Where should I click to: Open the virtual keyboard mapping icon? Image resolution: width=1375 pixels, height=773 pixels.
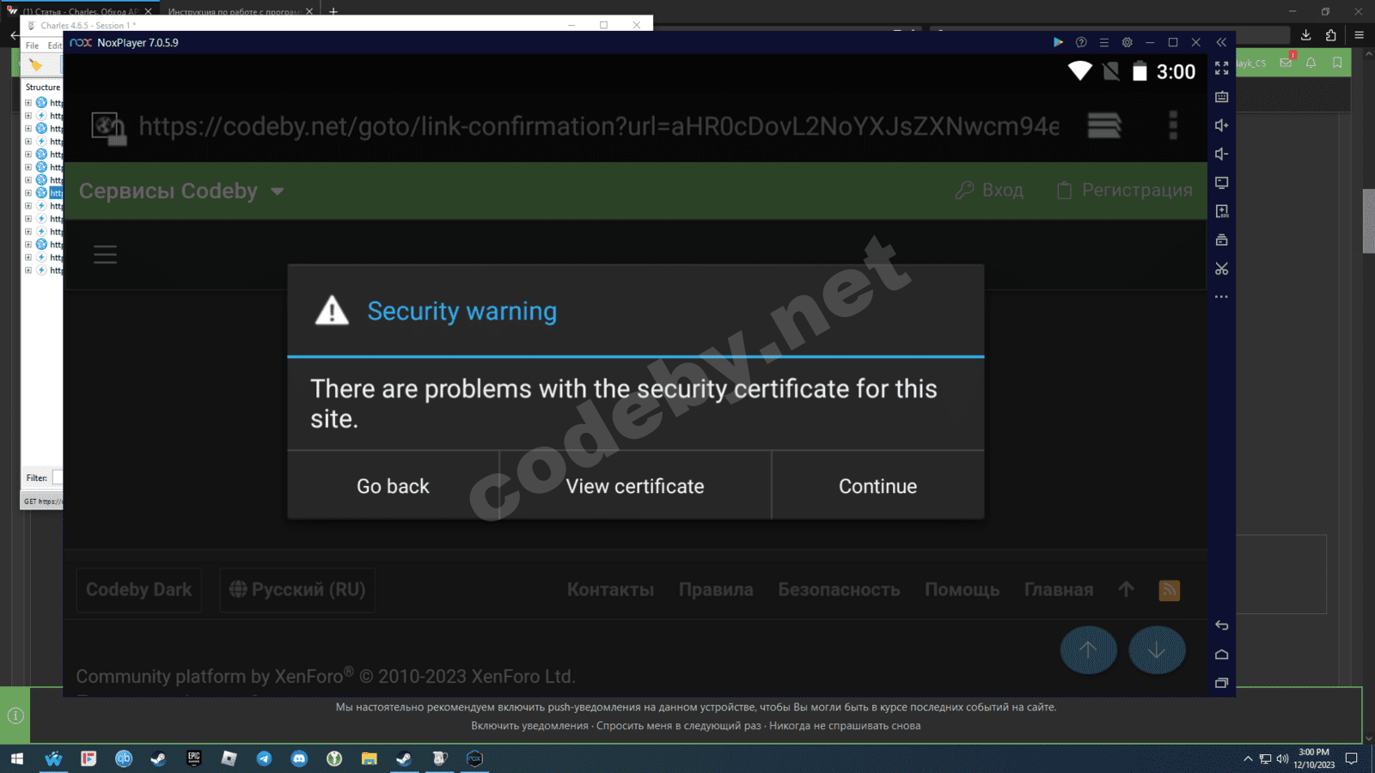coord(1221,96)
